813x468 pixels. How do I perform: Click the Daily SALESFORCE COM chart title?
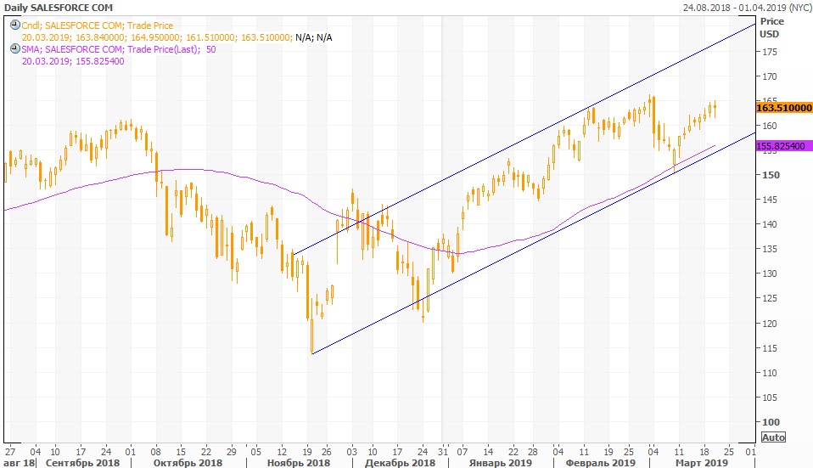59,8
